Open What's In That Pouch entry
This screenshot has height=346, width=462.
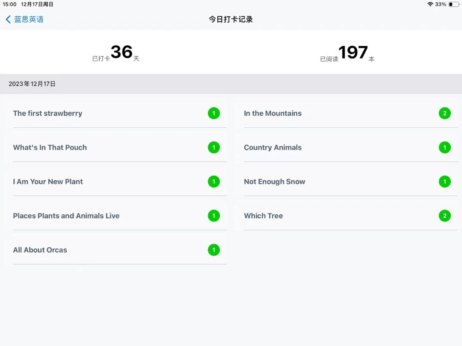click(50, 147)
